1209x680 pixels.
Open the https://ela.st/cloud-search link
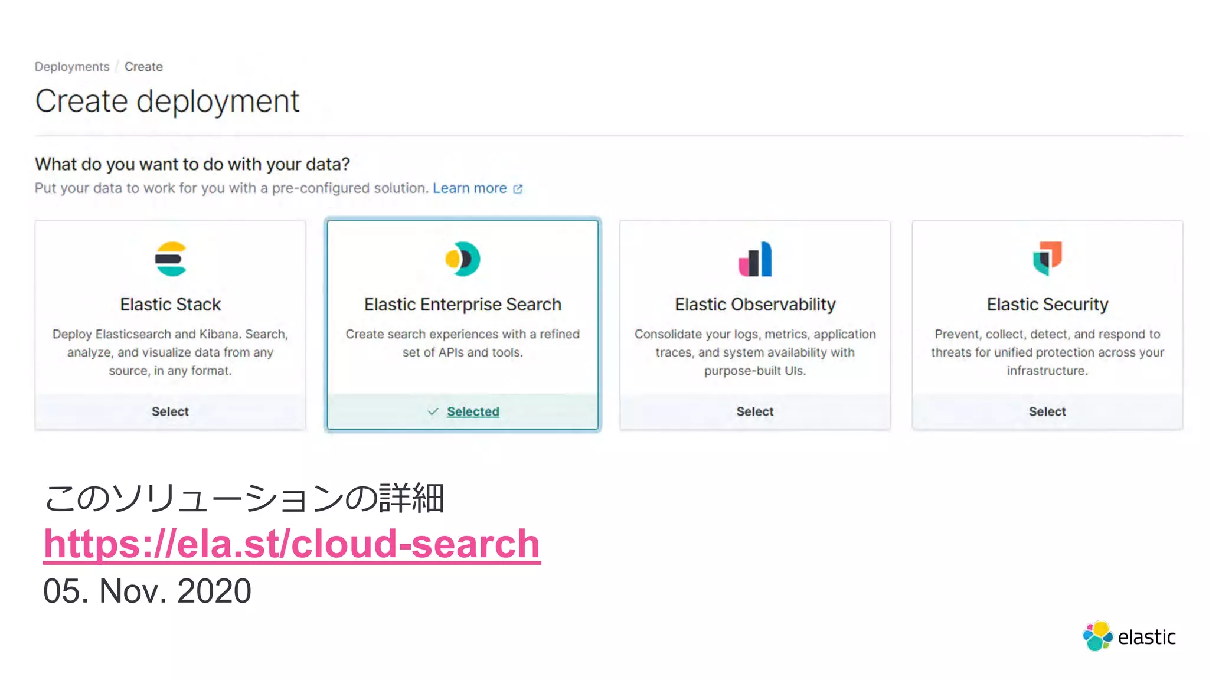292,544
